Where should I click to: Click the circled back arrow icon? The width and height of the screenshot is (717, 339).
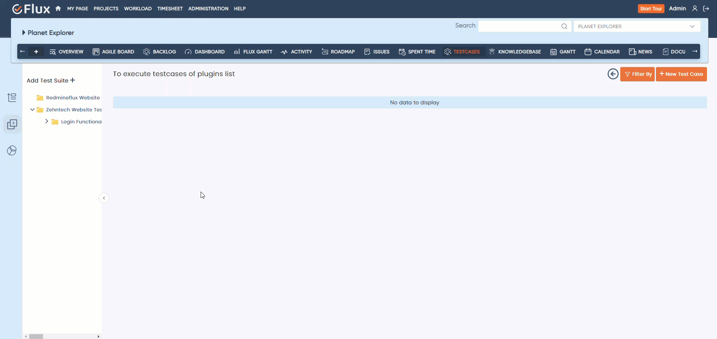click(x=613, y=74)
